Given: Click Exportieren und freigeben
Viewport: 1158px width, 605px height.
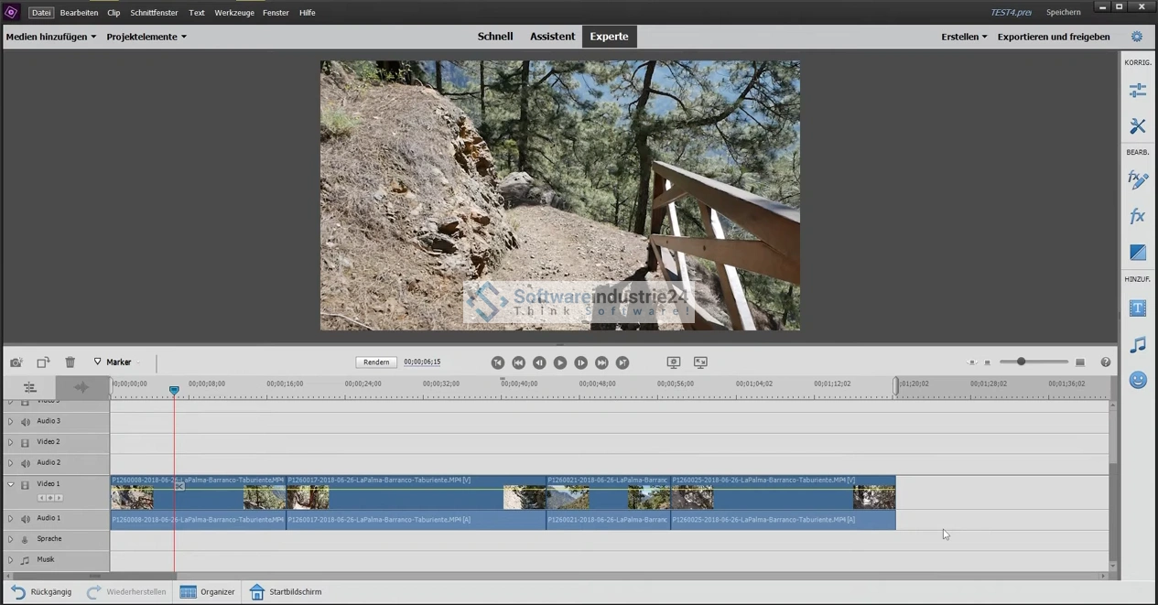Looking at the screenshot, I should tap(1053, 37).
